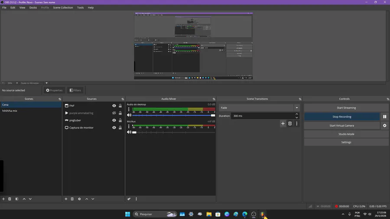Add a new scene with plus icon
390x219 pixels.
coord(3,199)
